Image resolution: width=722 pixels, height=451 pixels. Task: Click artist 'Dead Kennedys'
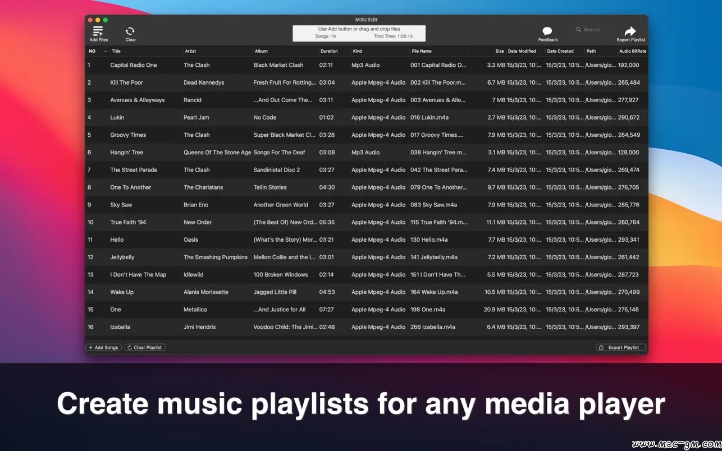204,82
